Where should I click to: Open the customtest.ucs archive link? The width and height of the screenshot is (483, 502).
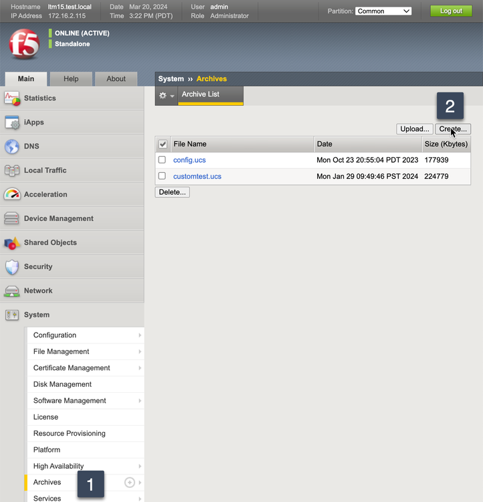(197, 177)
